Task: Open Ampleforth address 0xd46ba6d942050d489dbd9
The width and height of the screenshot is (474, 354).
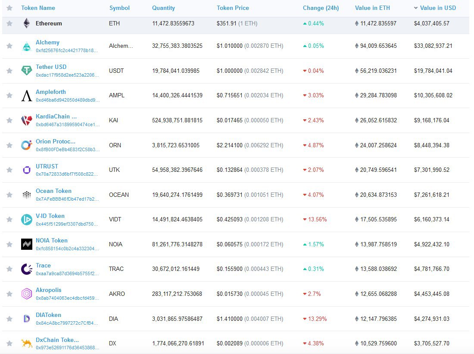Action: click(x=67, y=100)
